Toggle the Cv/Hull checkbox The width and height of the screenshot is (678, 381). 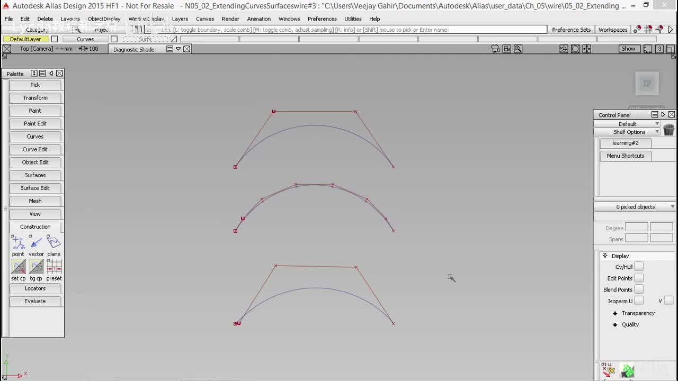[x=639, y=267]
